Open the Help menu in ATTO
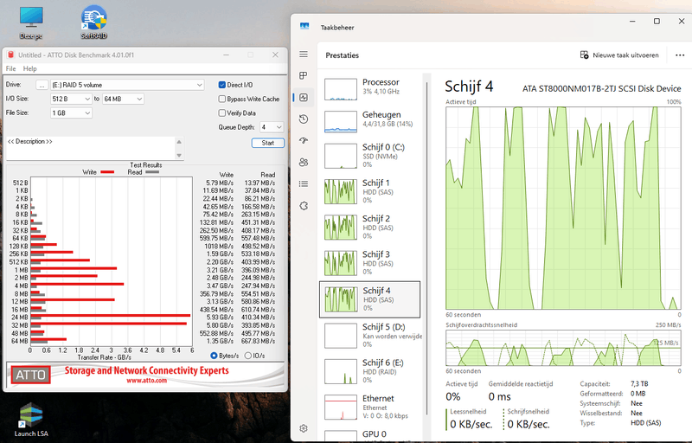 click(x=30, y=68)
